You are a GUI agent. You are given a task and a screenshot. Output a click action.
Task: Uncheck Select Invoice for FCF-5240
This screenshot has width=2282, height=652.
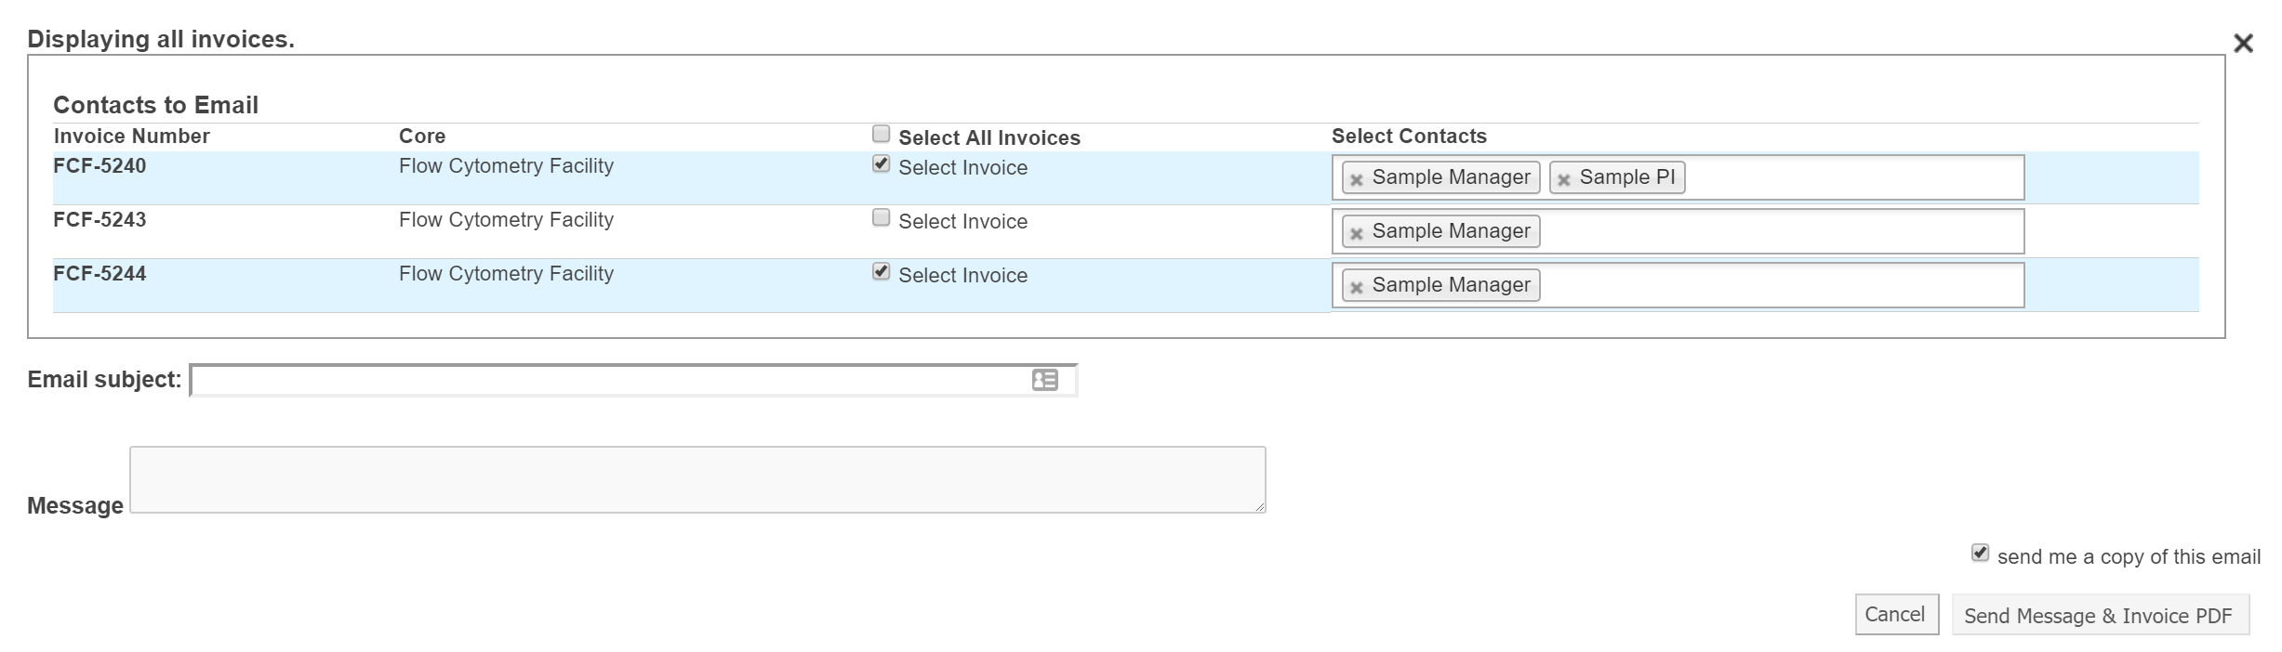[882, 164]
